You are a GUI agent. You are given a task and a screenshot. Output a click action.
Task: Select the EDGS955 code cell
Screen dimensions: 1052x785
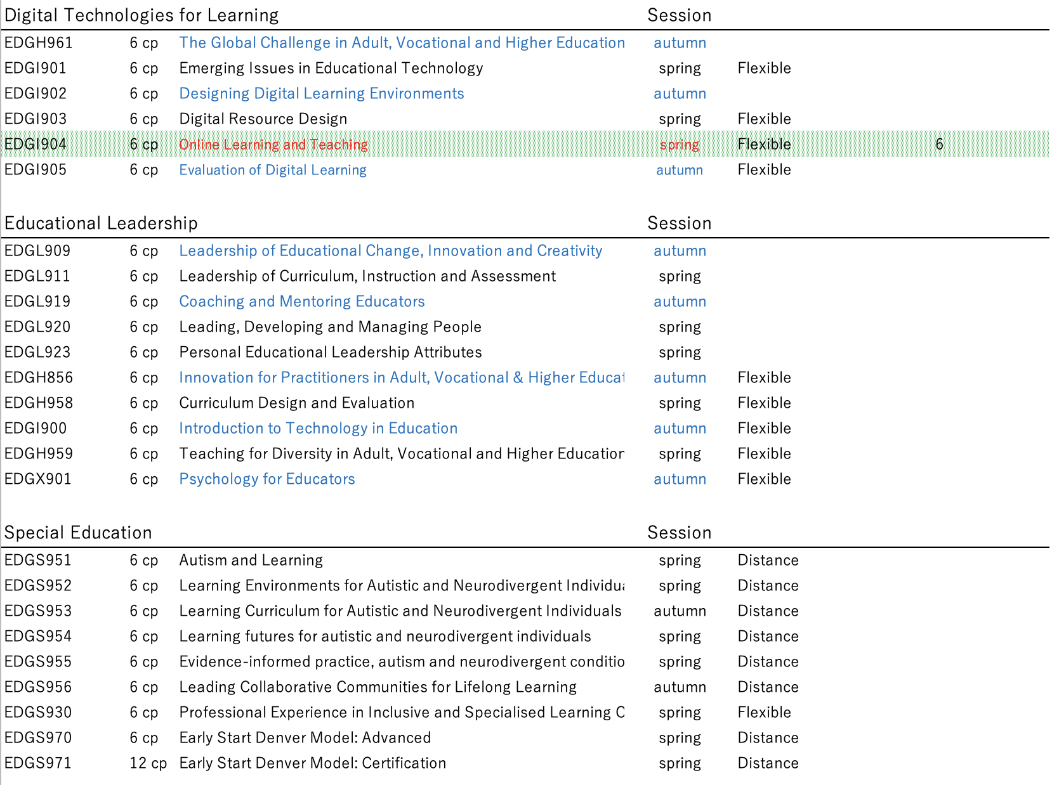tap(38, 661)
